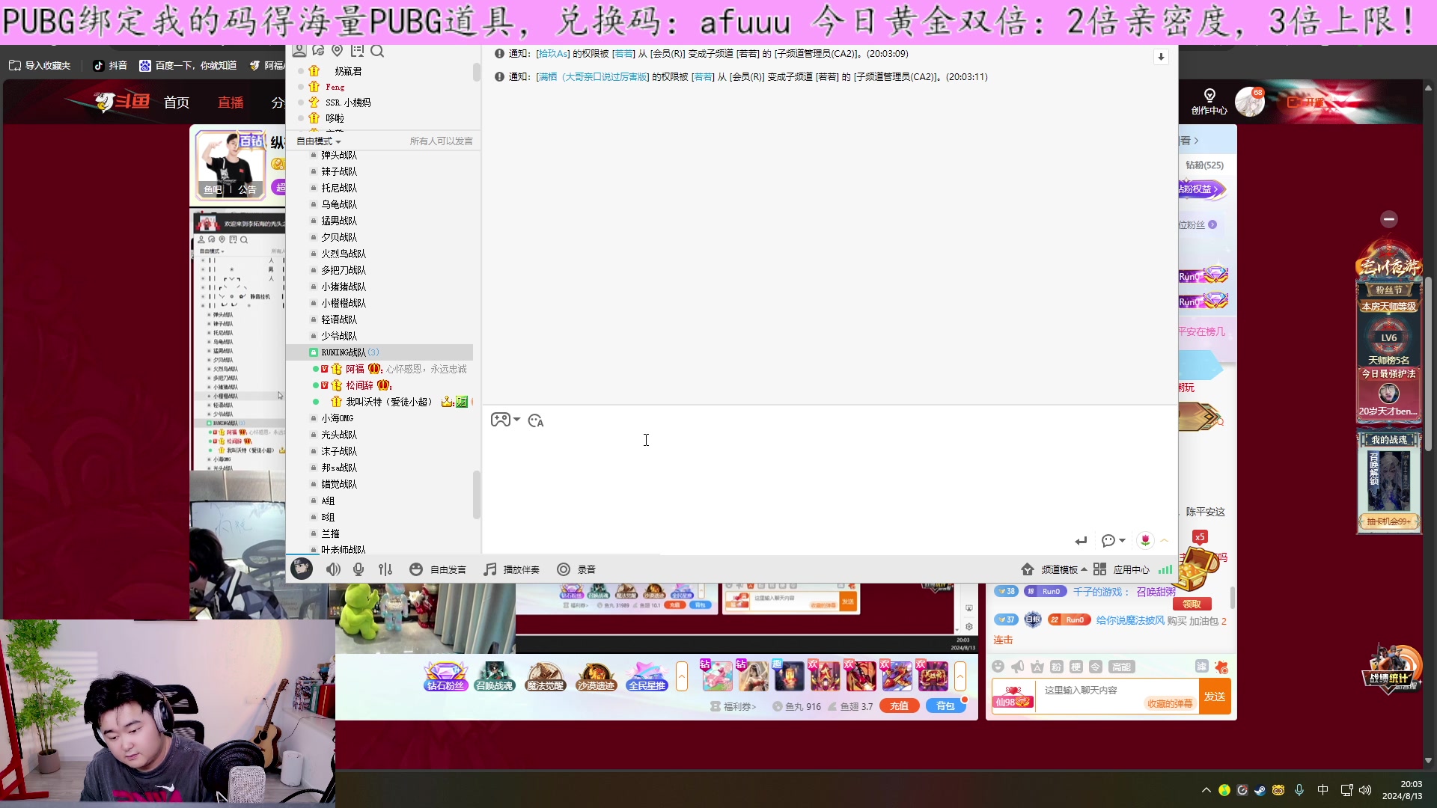1437x808 pixels.
Task: Switch to Douyu 直播 tab
Action: point(231,102)
